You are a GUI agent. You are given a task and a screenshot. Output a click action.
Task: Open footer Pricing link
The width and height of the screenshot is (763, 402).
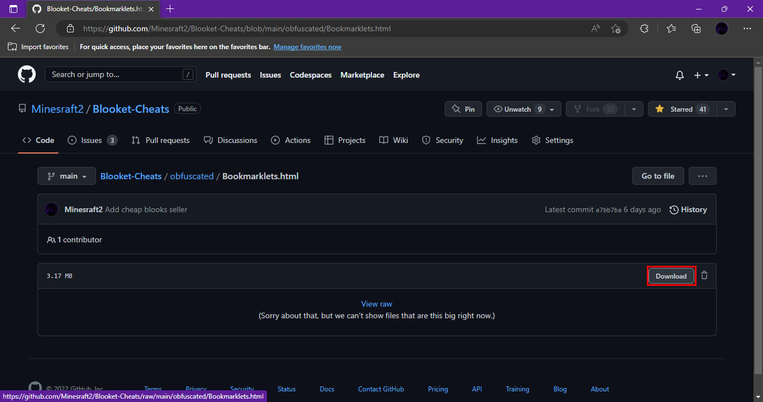pos(438,389)
